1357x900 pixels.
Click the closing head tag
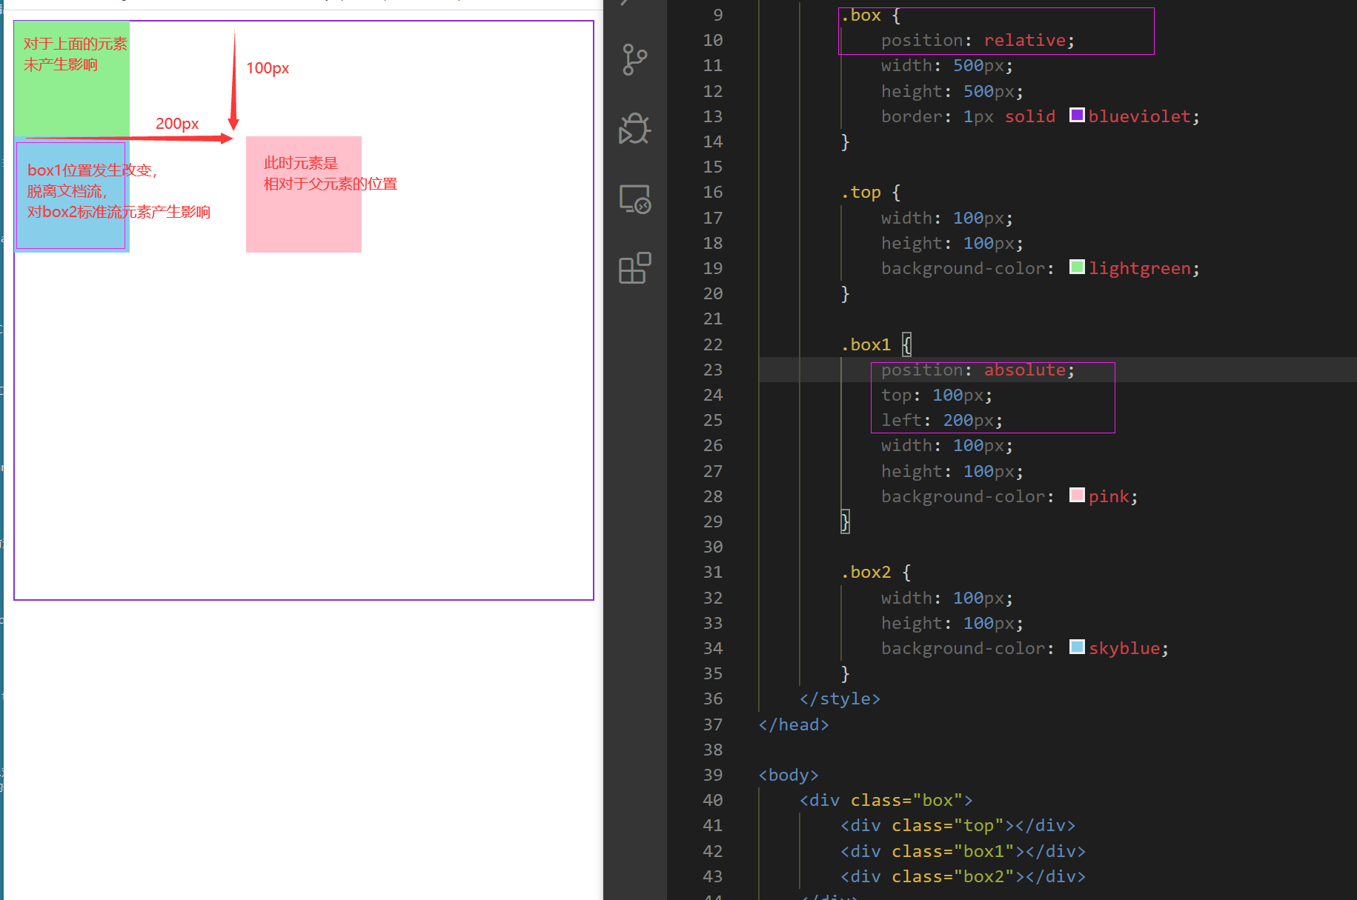coord(794,724)
